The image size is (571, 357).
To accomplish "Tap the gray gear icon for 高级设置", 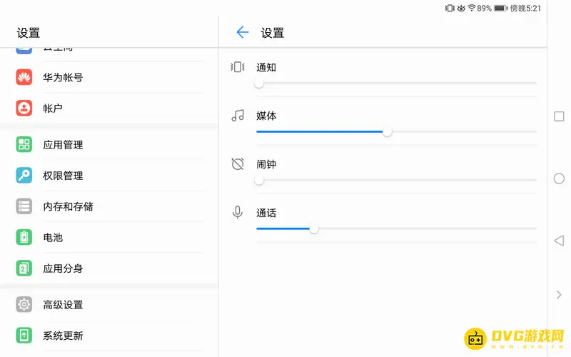I will point(24,304).
